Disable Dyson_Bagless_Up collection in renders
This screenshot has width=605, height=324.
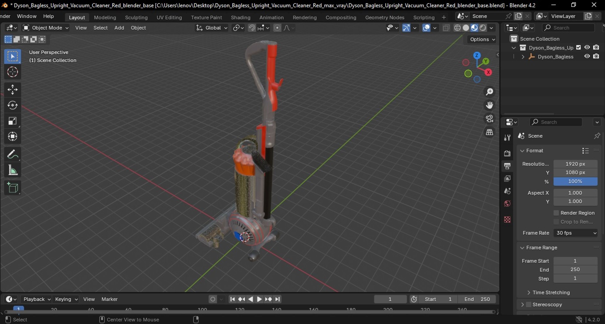pyautogui.click(x=596, y=47)
